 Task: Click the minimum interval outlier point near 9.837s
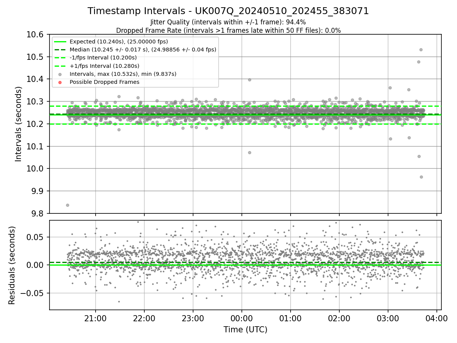pos(67,205)
